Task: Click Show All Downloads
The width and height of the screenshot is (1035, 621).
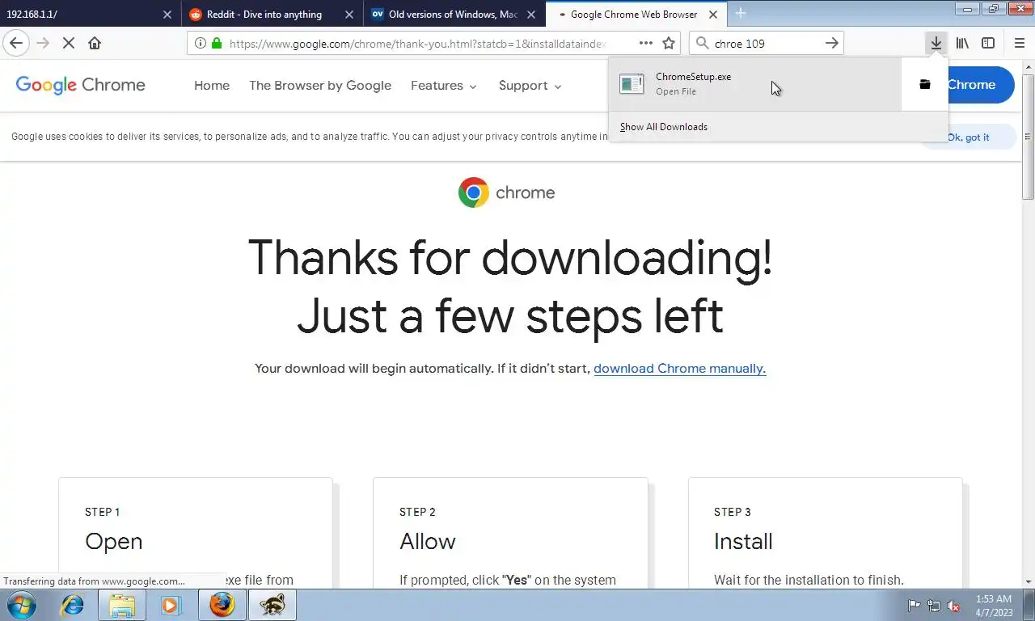Action: (x=664, y=127)
